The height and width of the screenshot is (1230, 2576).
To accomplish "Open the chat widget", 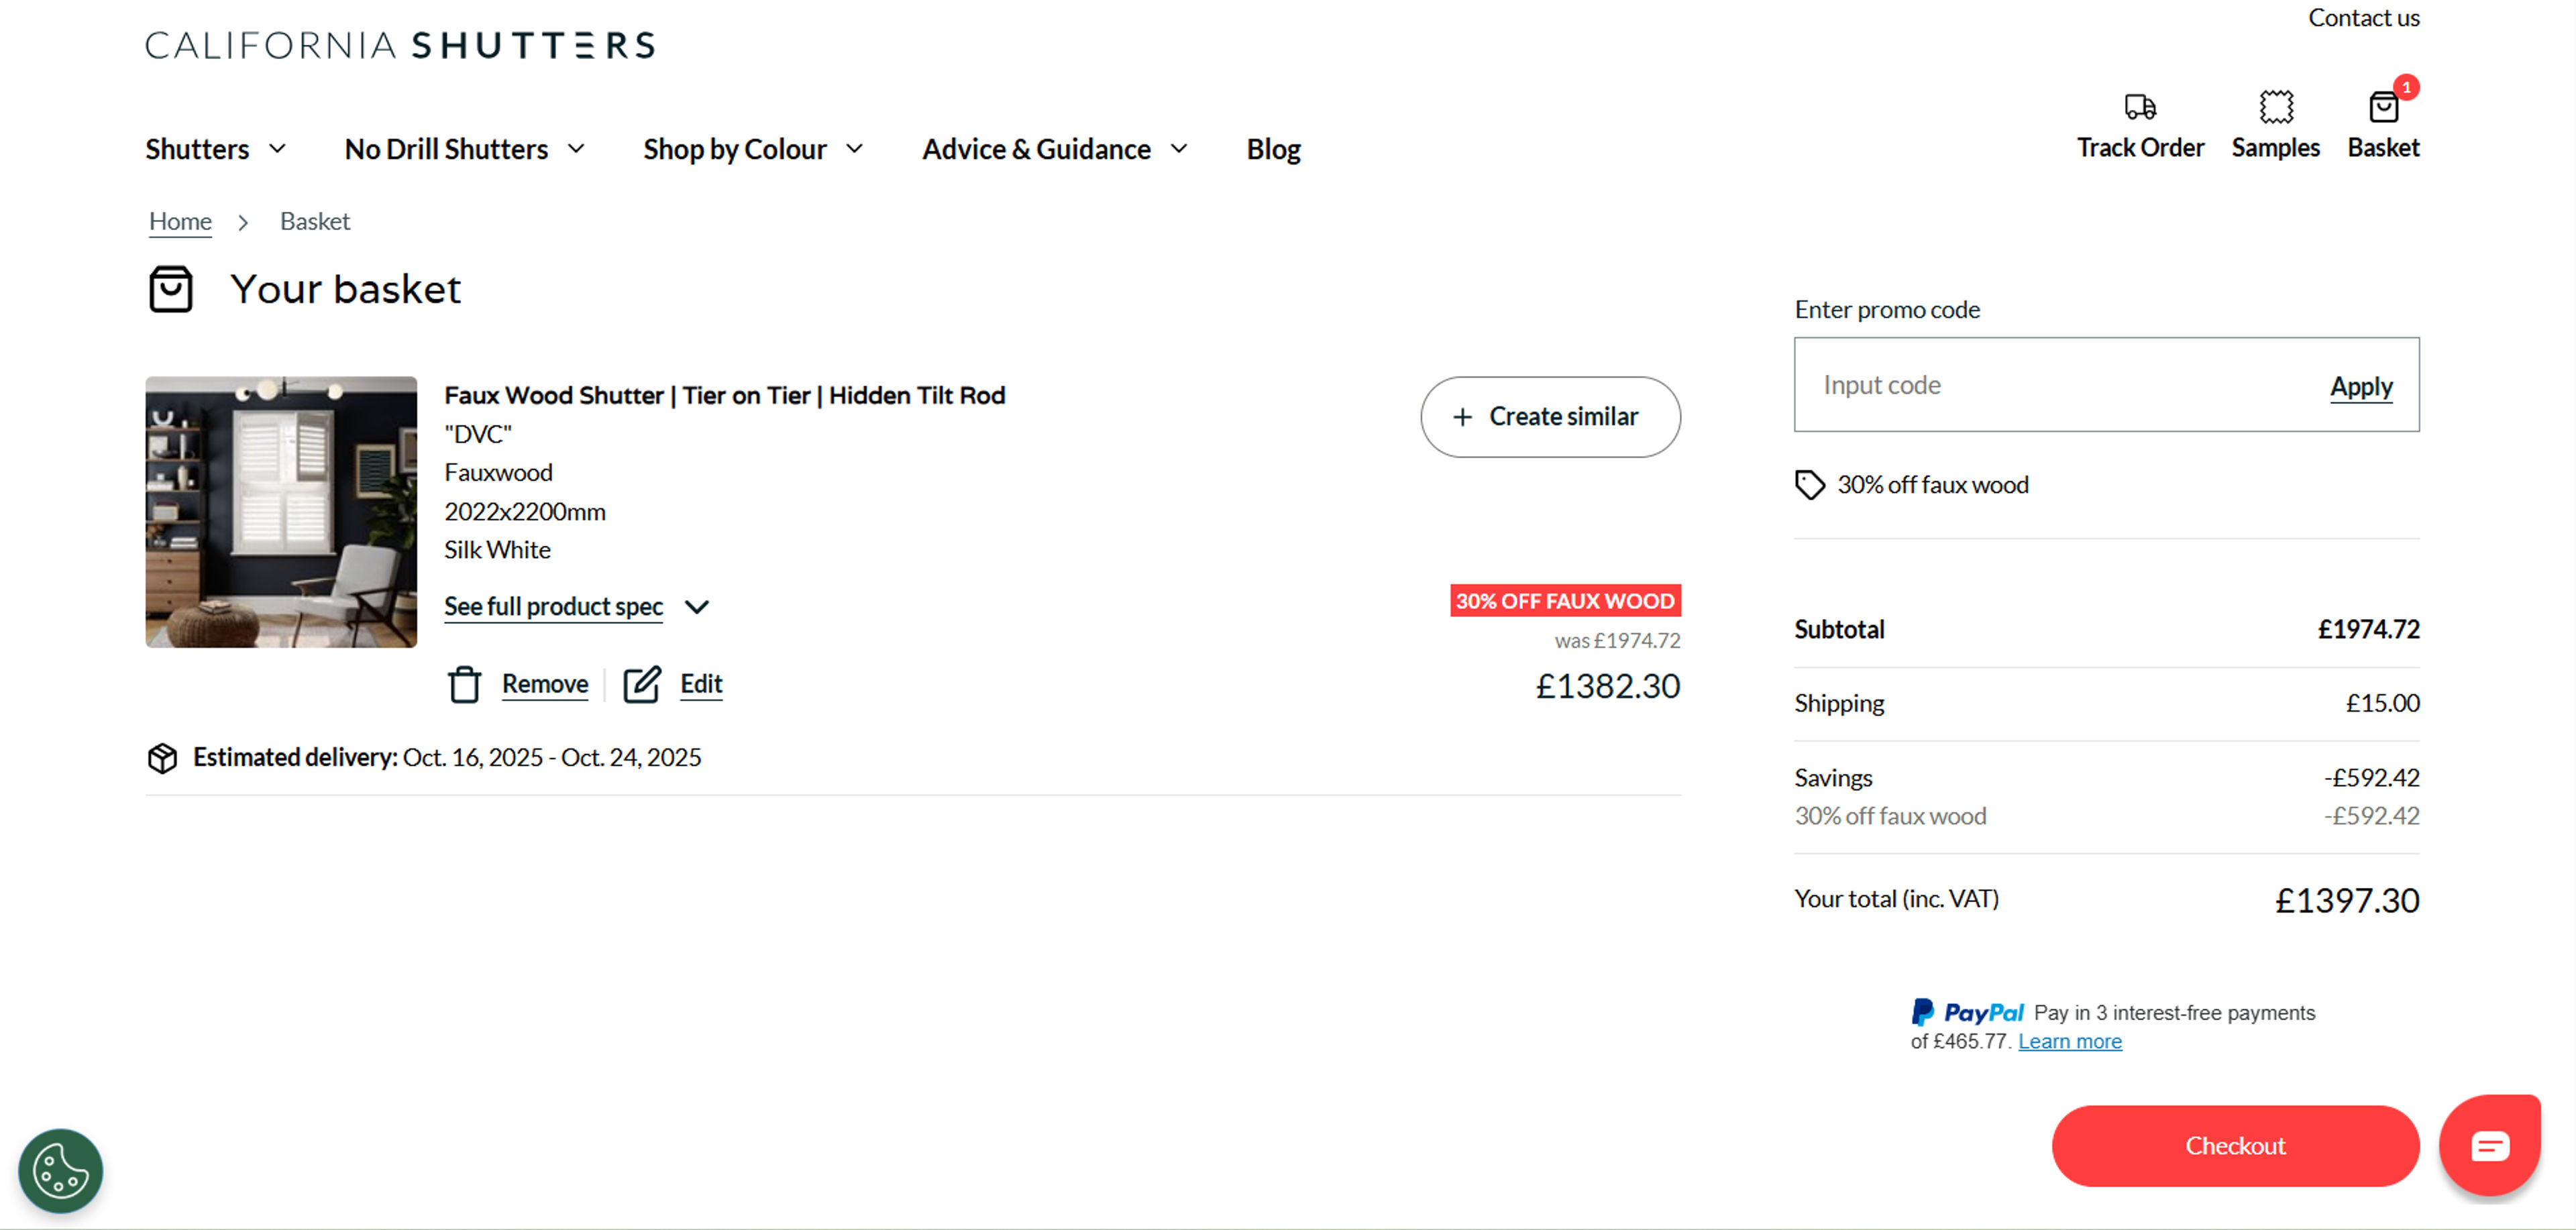I will pos(2490,1146).
